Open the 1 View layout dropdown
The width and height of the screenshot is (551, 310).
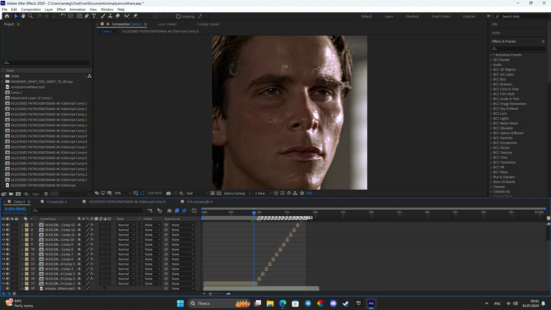pyautogui.click(x=263, y=193)
